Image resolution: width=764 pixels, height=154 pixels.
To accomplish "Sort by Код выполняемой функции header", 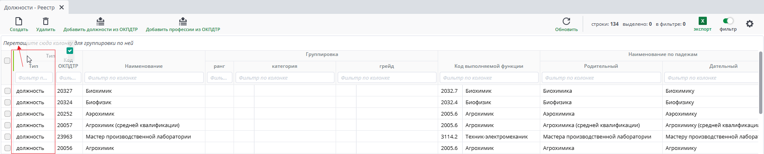I will pyautogui.click(x=489, y=66).
